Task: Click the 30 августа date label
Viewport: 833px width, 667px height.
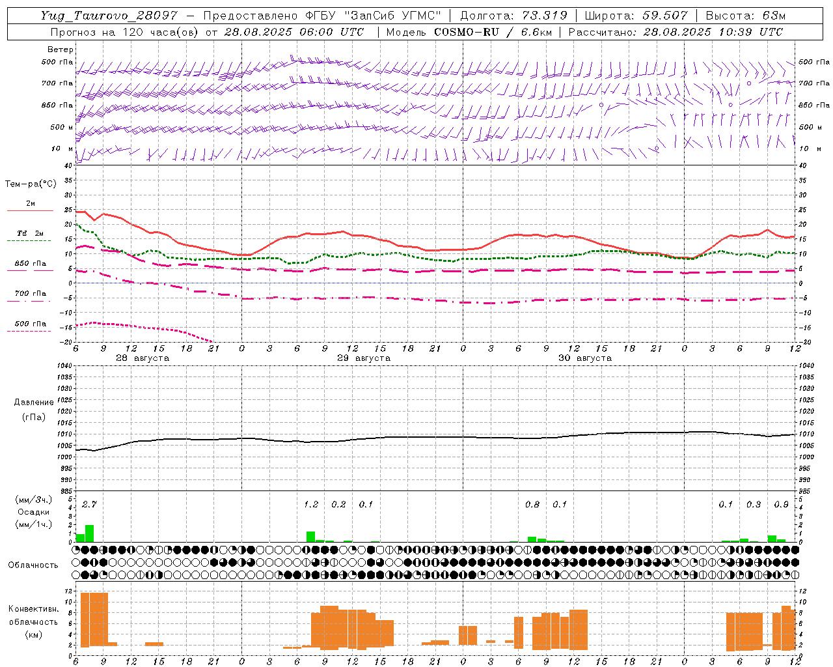Action: pos(585,358)
